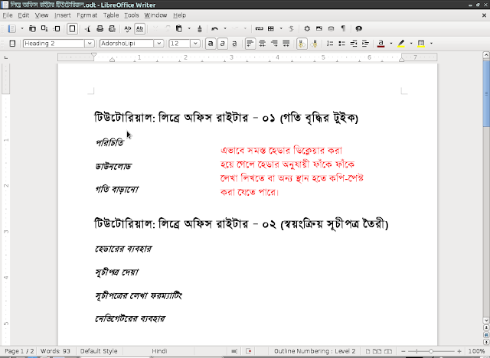Click the Heading 2 paragraph style field

tap(54, 44)
